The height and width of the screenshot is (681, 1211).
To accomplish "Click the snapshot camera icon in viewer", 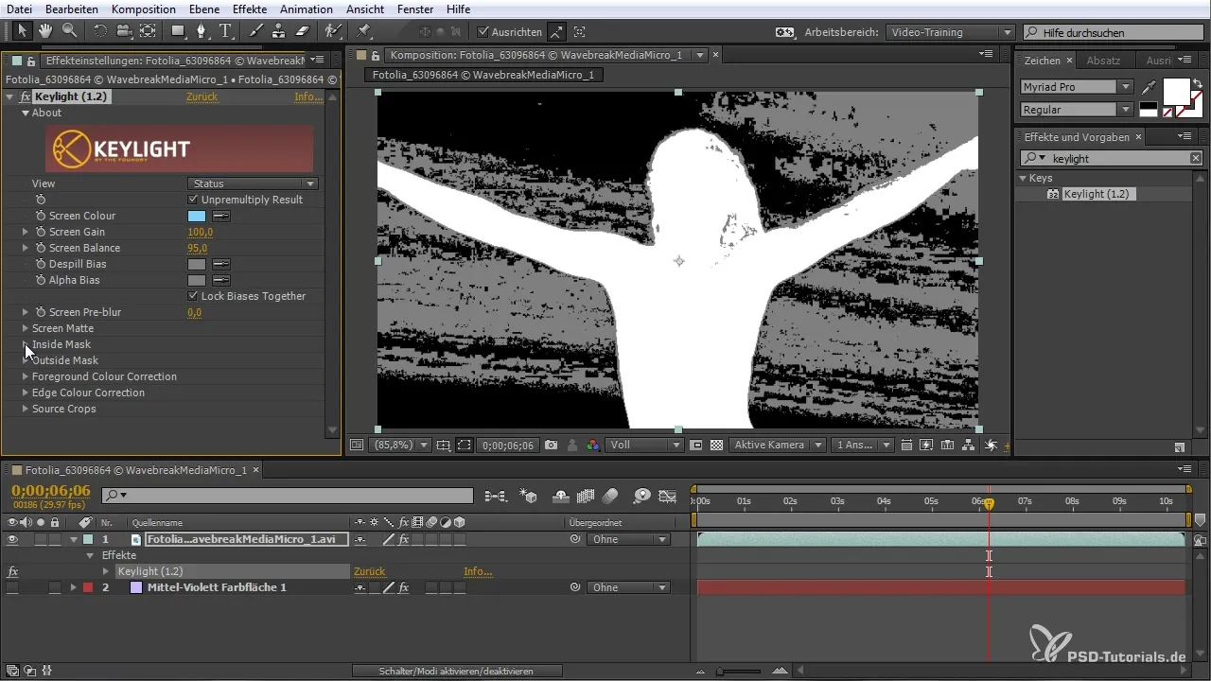I will [551, 445].
